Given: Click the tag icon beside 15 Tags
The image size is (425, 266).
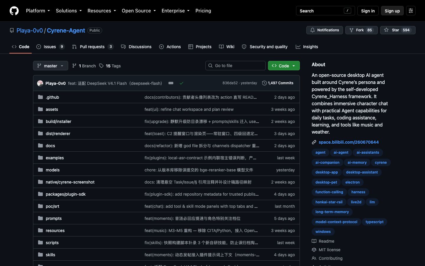Looking at the screenshot, I should [101, 66].
